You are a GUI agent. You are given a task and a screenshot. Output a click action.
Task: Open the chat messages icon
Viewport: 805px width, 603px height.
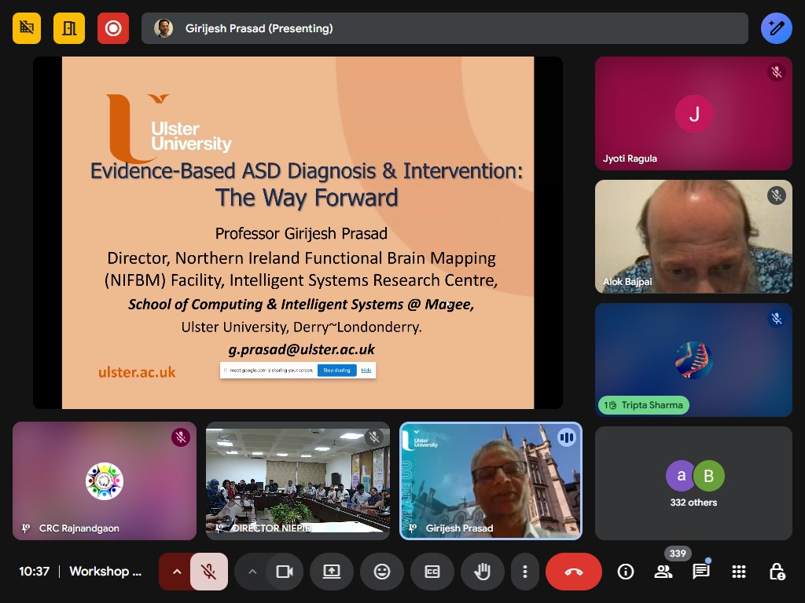click(x=700, y=572)
